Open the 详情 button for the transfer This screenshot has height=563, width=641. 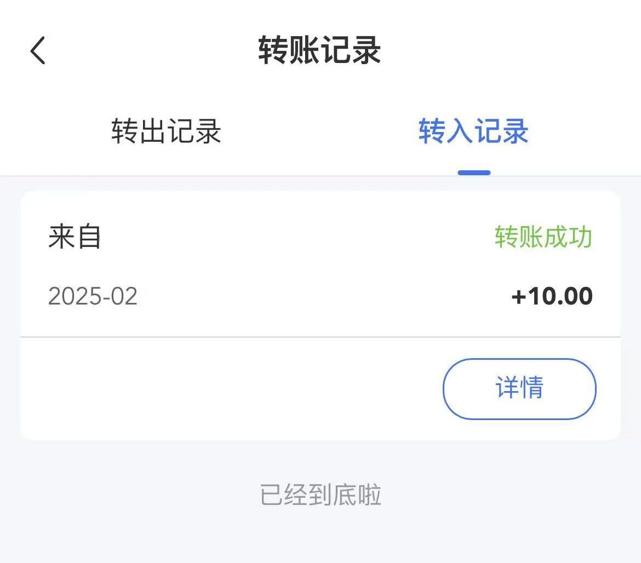click(519, 388)
